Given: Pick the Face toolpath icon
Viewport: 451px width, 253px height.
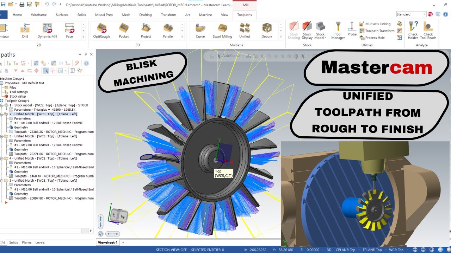Looking at the screenshot, I should 69,31.
